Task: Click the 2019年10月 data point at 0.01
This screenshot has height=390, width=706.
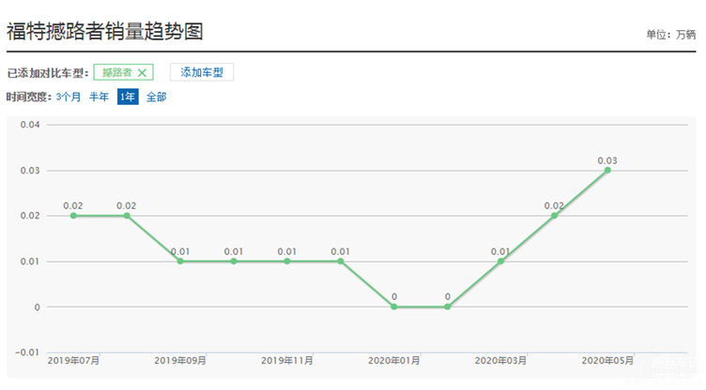Action: coord(234,262)
